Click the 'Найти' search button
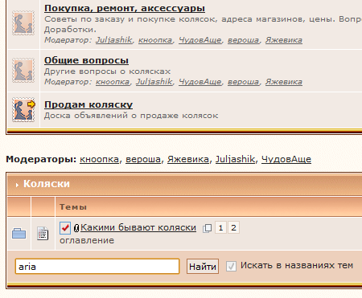The height and width of the screenshot is (298, 362). click(x=203, y=267)
